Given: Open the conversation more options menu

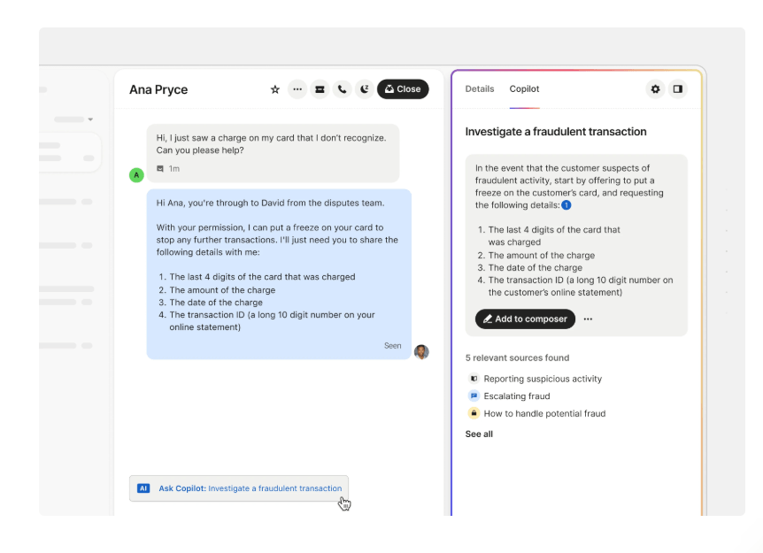Looking at the screenshot, I should 297,89.
